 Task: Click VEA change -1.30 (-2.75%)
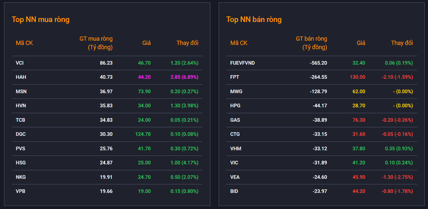point(397,177)
